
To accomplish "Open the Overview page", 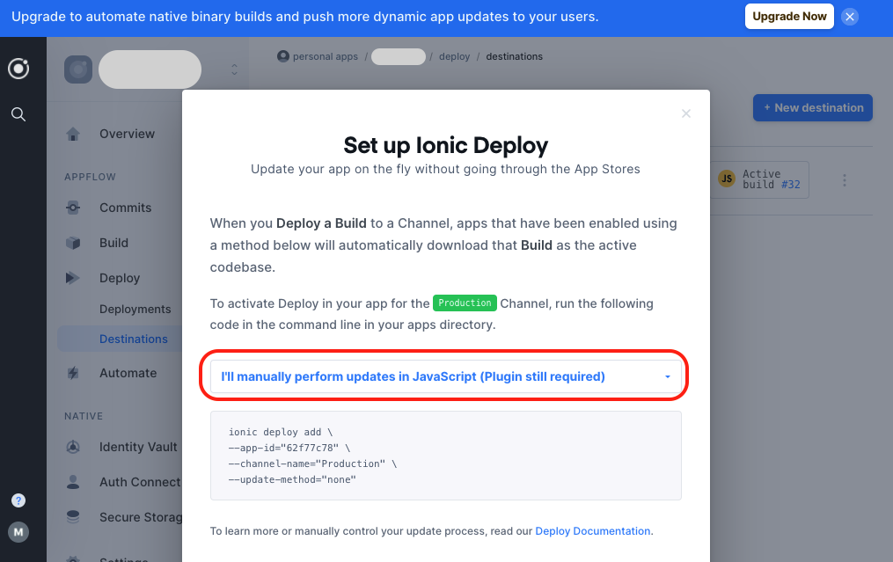I will click(x=127, y=134).
